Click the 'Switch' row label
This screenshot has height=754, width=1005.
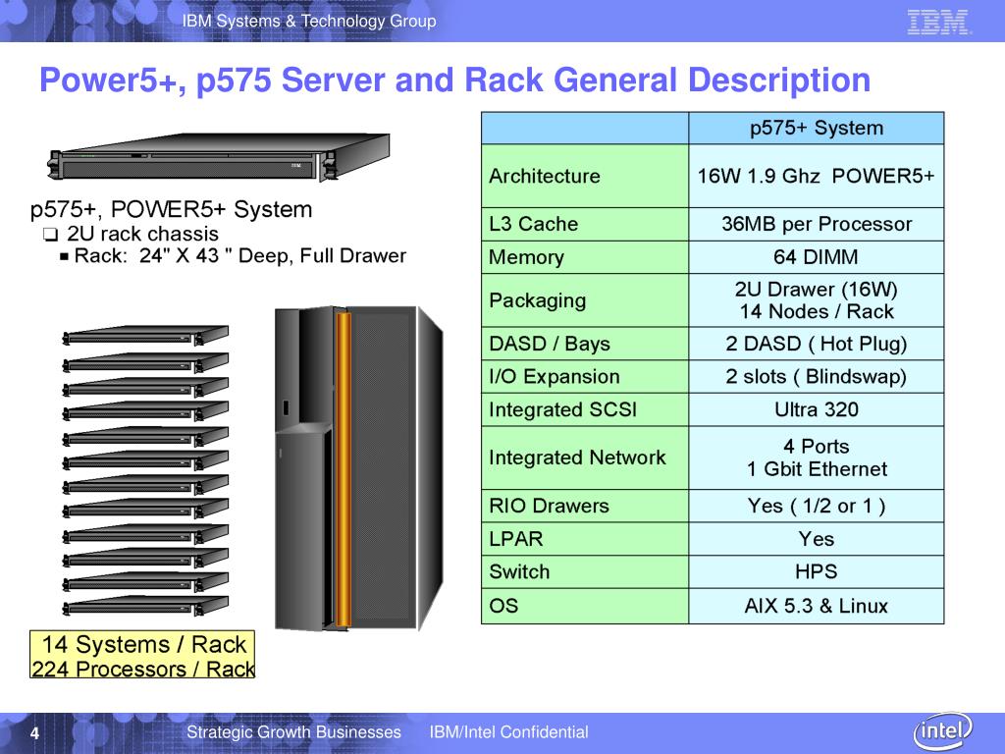pyautogui.click(x=585, y=572)
